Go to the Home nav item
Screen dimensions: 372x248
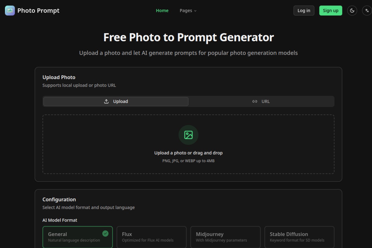click(x=162, y=10)
